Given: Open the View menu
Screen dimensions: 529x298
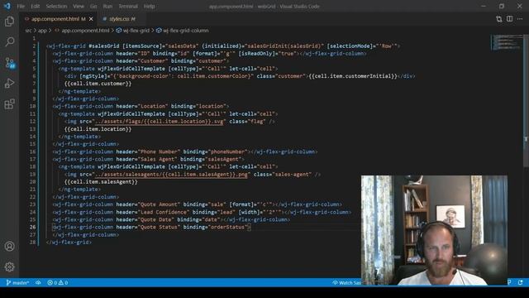Looking at the screenshot, I should click(79, 6).
